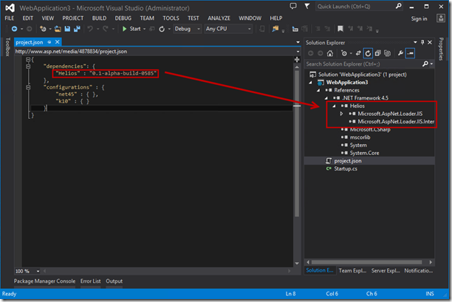Select the Startup.cs file
Screen dimensions: 452x302
346,169
